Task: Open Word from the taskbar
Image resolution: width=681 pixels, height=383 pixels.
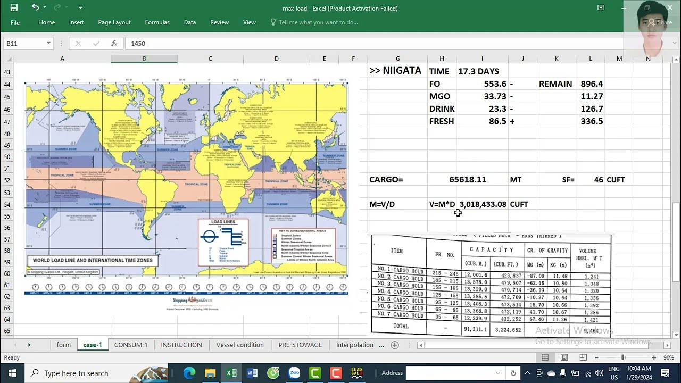Action: [x=252, y=373]
